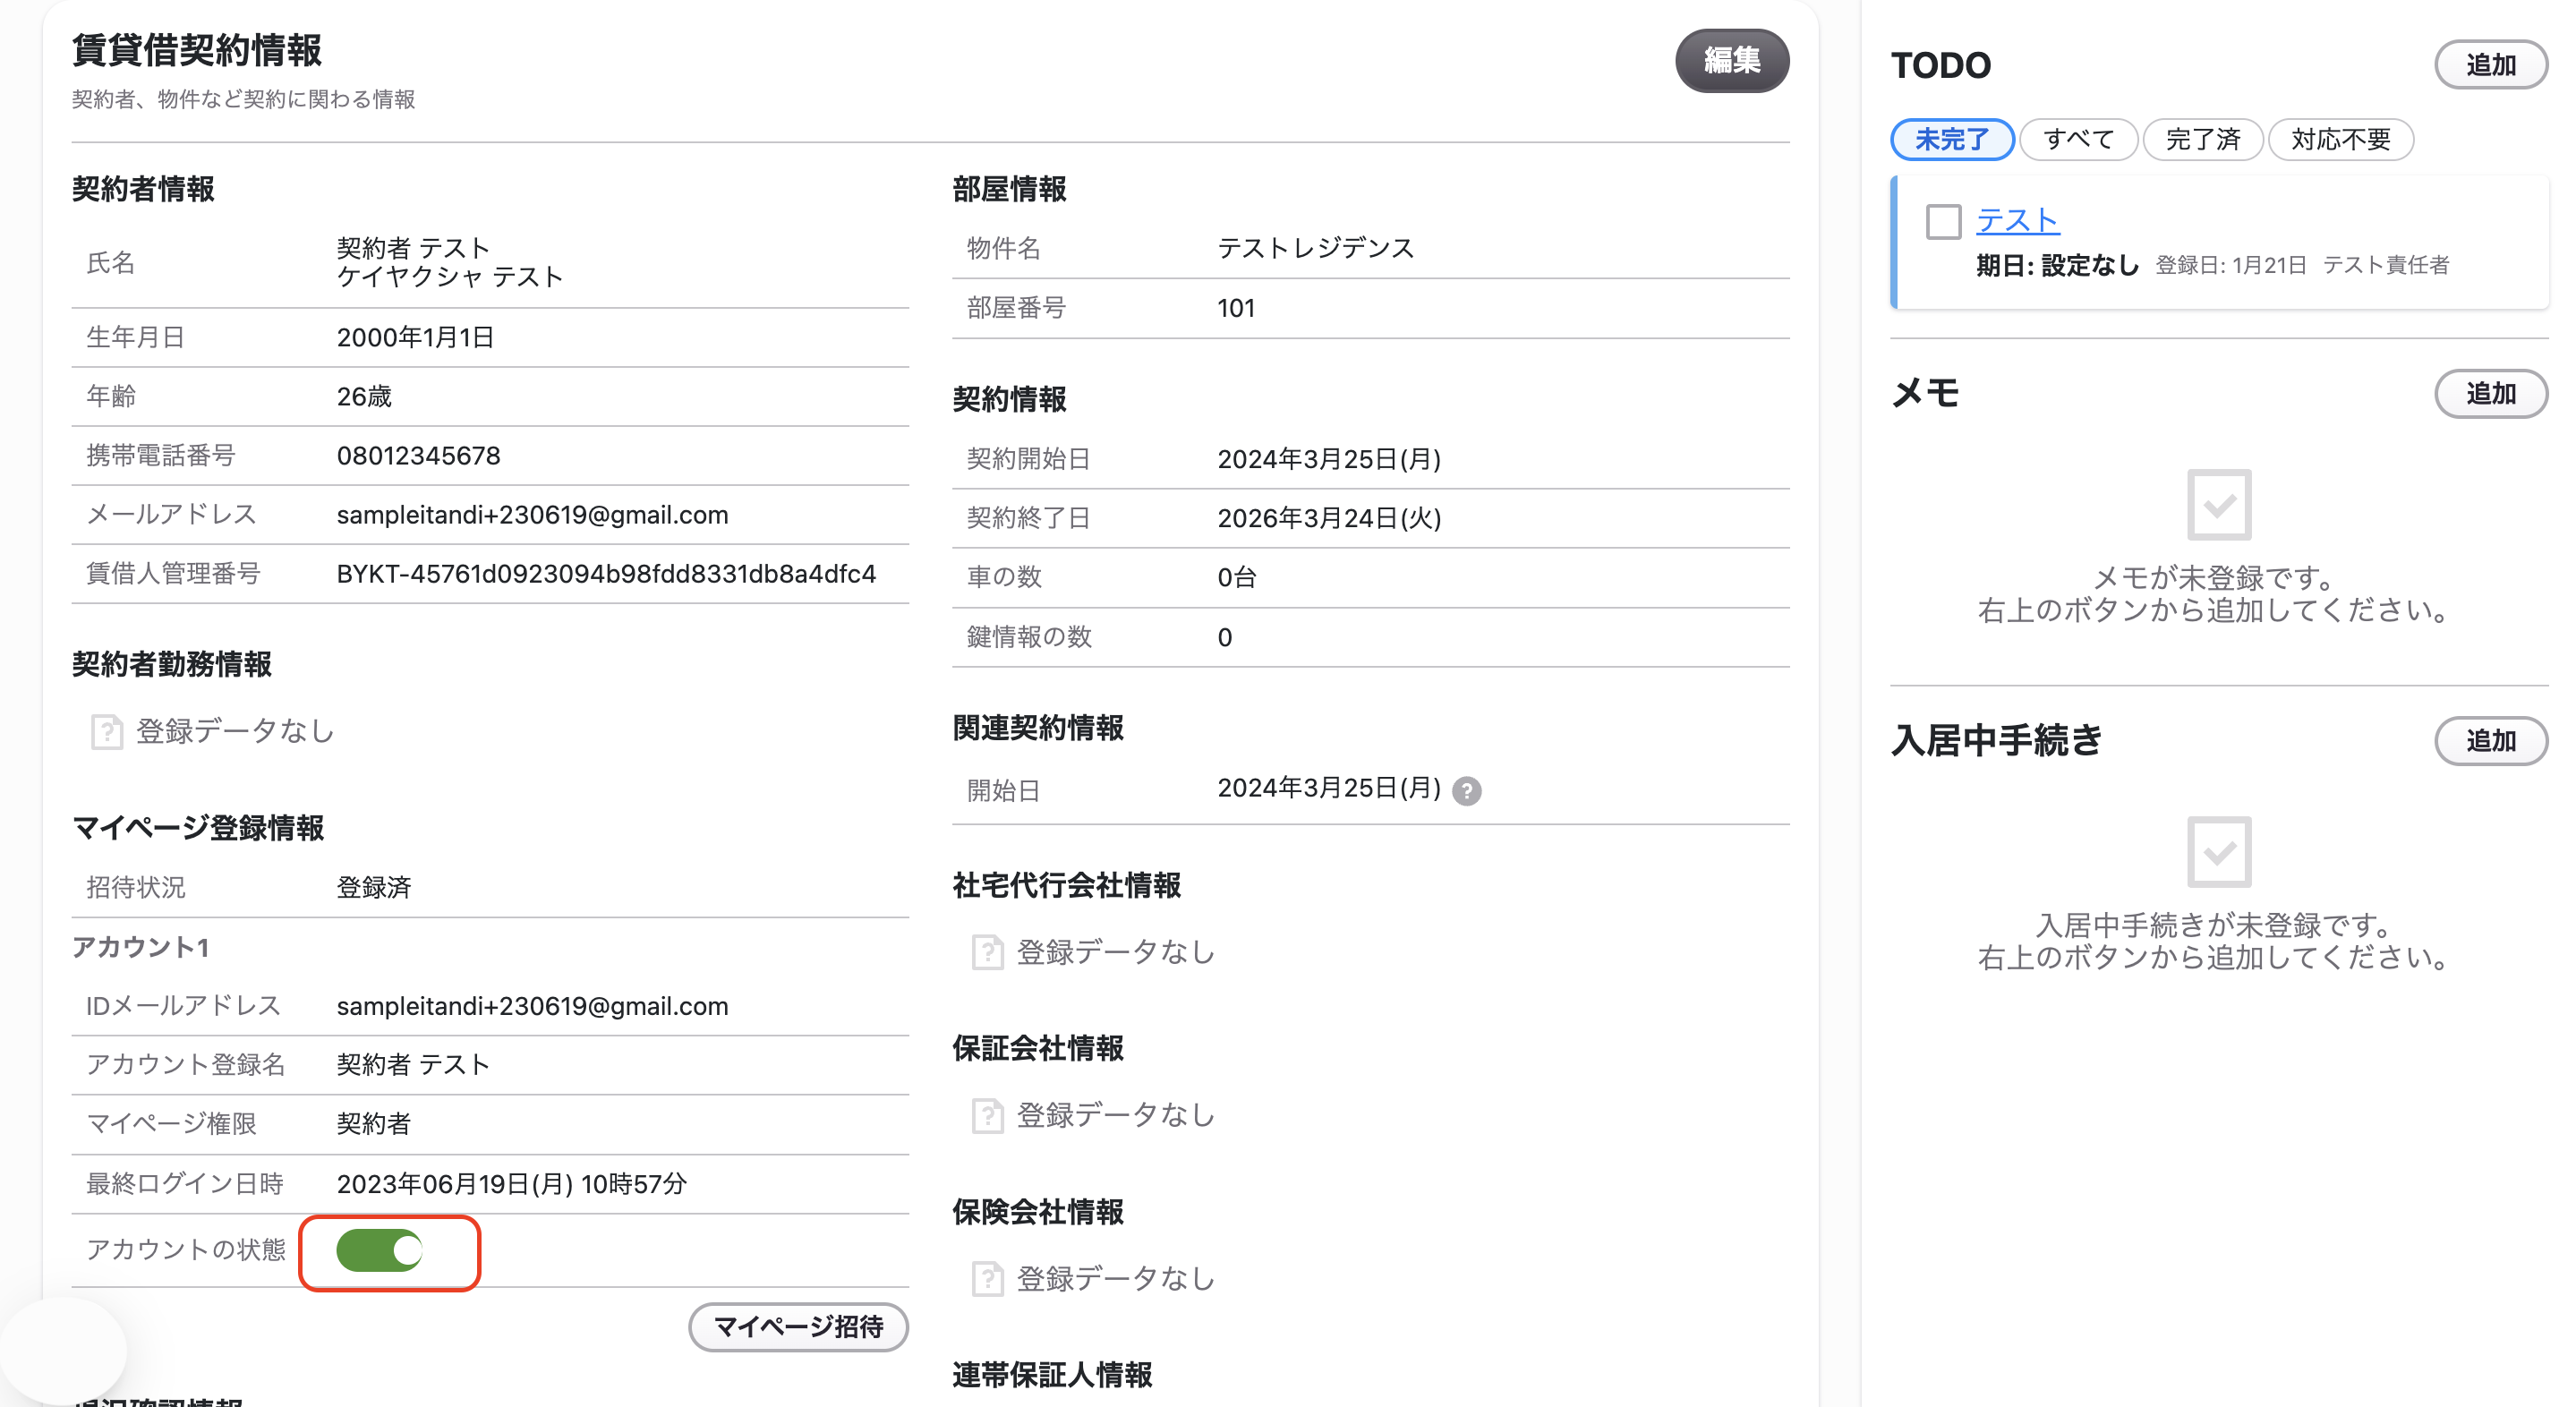The height and width of the screenshot is (1407, 2576).
Task: Click the help icon beside 開始日
Action: (1466, 791)
